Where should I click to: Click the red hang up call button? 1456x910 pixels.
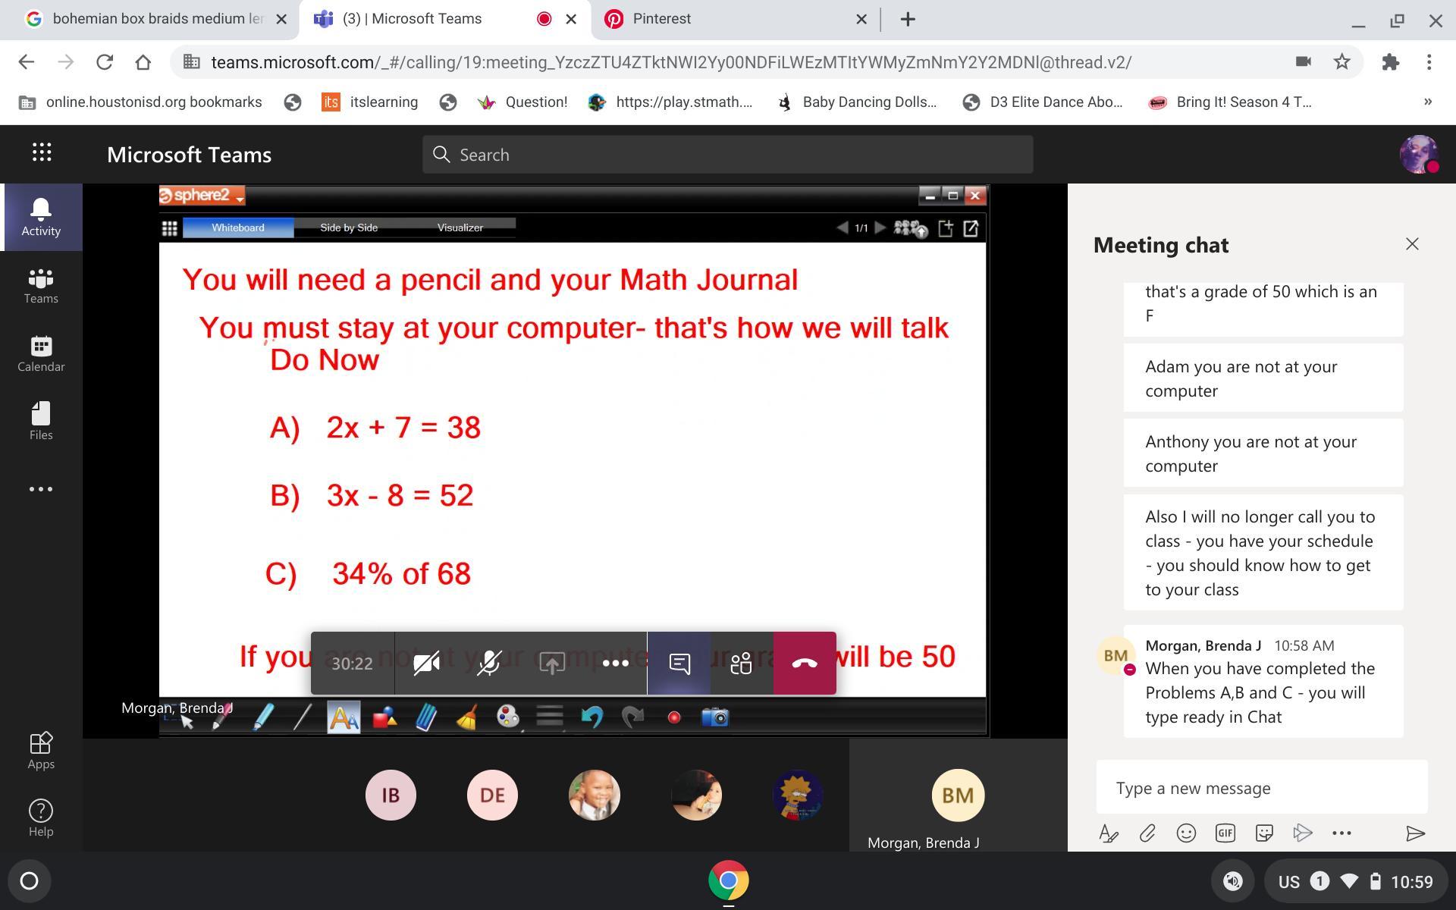point(805,664)
